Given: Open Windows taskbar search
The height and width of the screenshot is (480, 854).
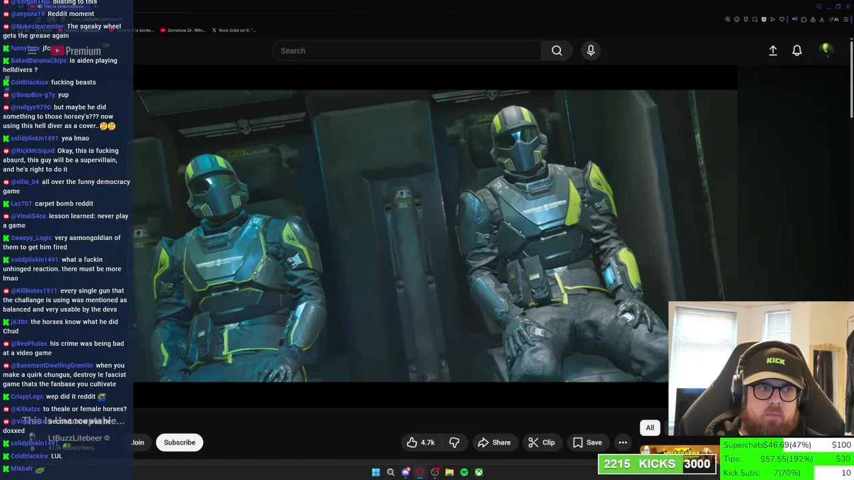Looking at the screenshot, I should point(391,472).
